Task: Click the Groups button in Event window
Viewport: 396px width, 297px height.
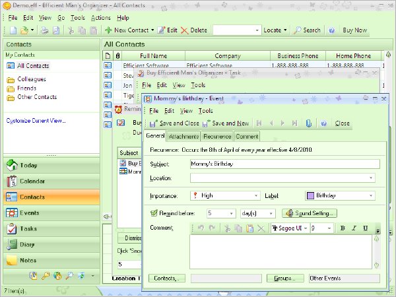Action: [285, 279]
